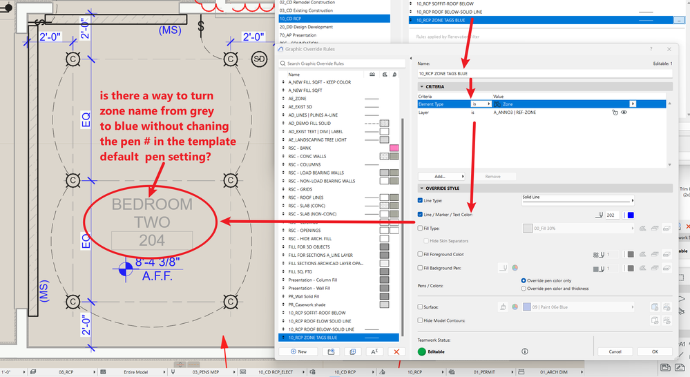690x377 pixels.
Task: Click the duplicate rule icon button
Action: [x=352, y=352]
